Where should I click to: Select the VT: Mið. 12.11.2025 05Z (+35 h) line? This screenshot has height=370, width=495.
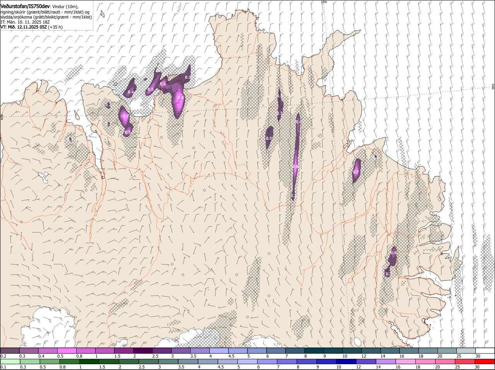pyautogui.click(x=31, y=27)
